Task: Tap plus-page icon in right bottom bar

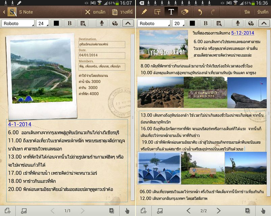Action: [x=248, y=211]
